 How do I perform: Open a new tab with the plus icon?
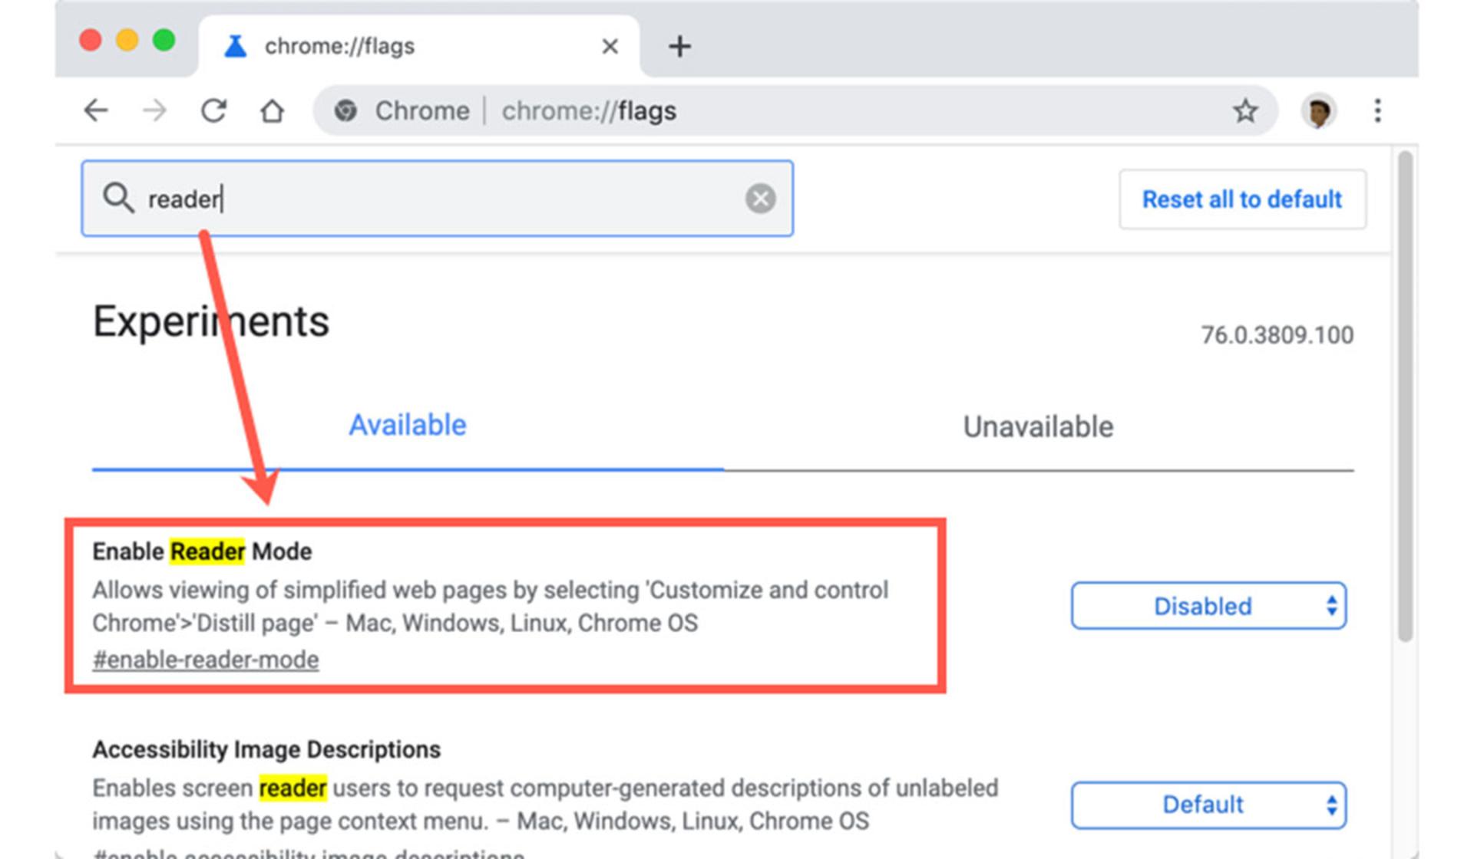tap(679, 47)
